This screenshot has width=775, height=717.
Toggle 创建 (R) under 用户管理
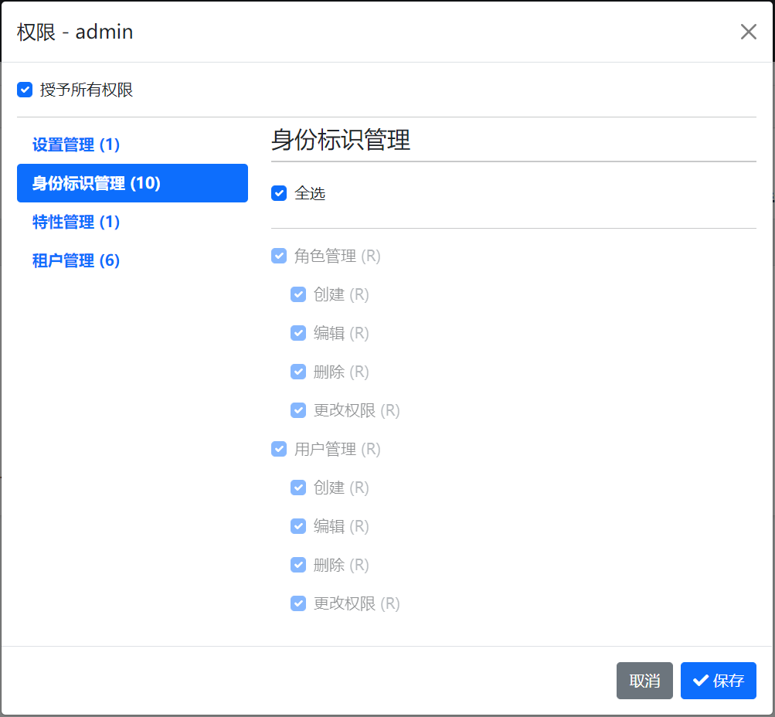click(298, 488)
